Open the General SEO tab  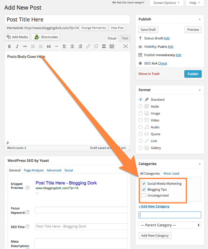15,170
